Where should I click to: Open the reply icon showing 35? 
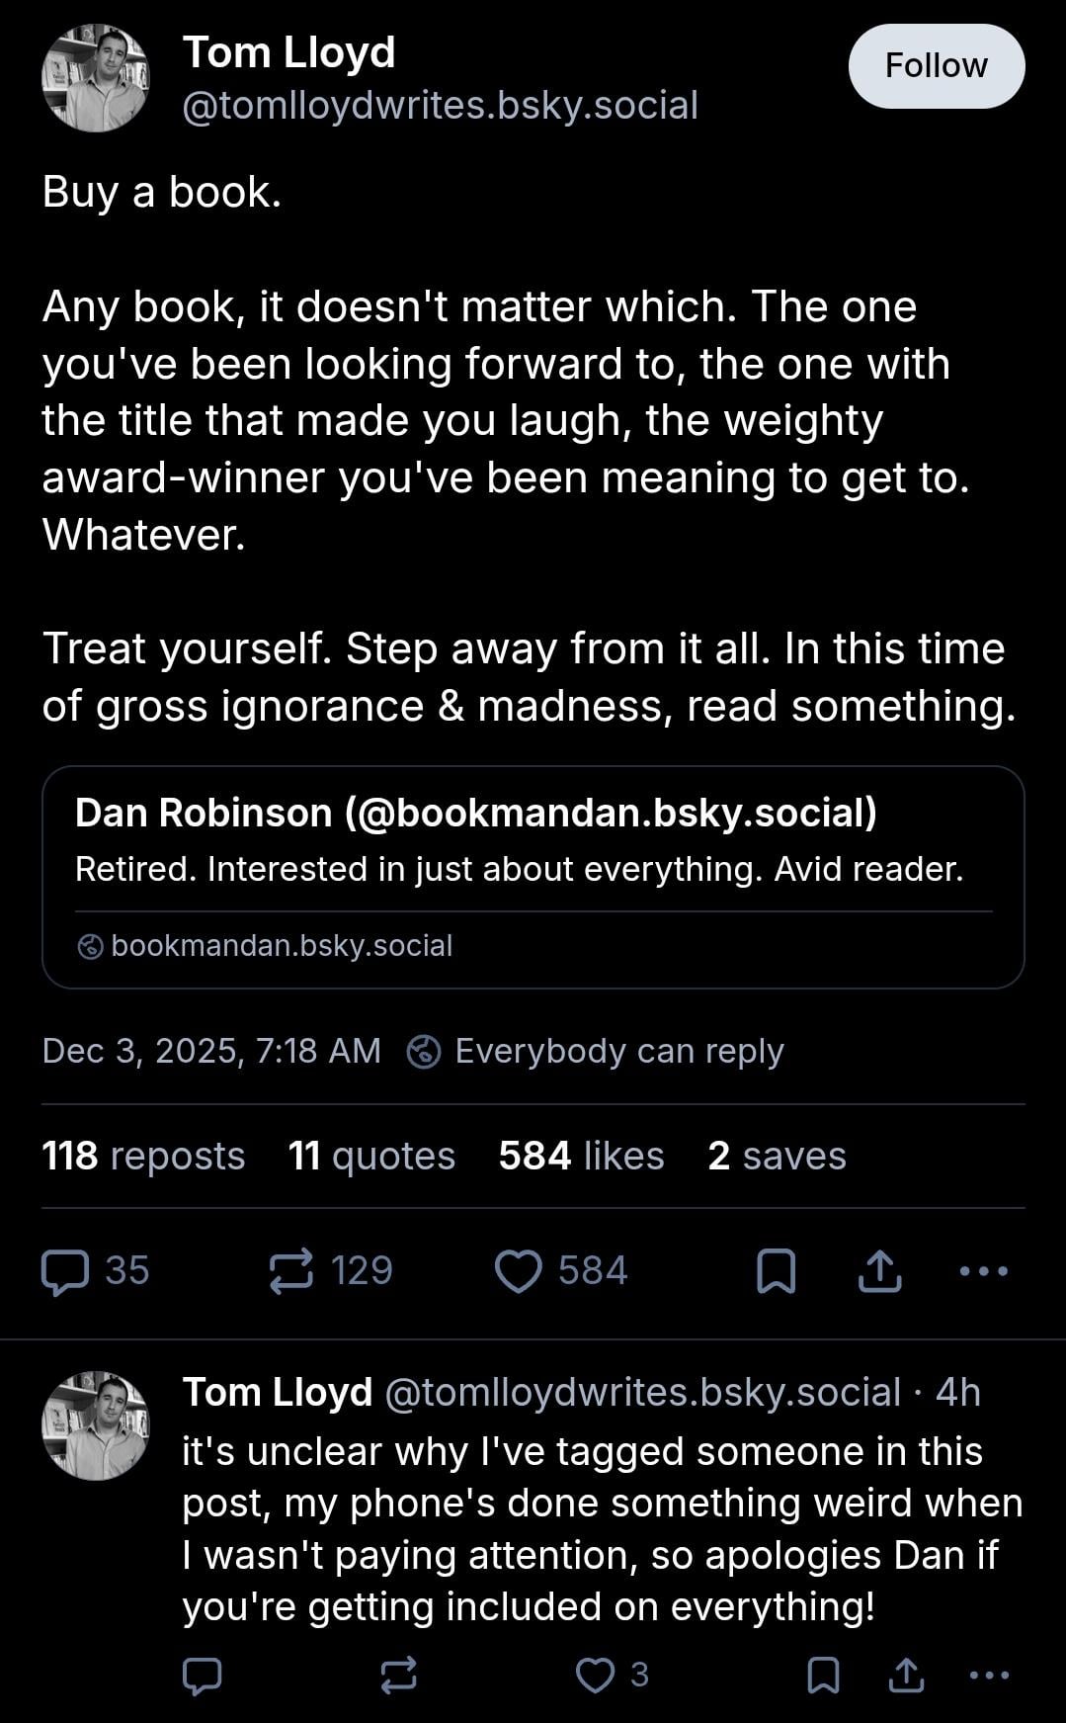(x=66, y=1271)
